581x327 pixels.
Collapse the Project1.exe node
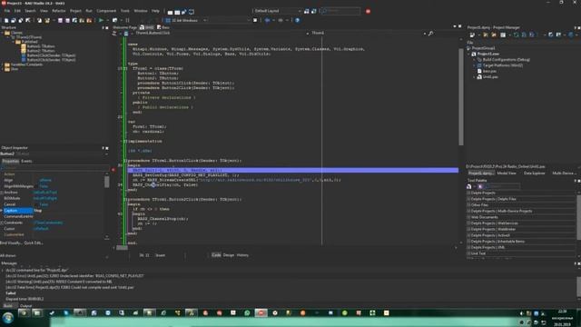tap(469, 54)
